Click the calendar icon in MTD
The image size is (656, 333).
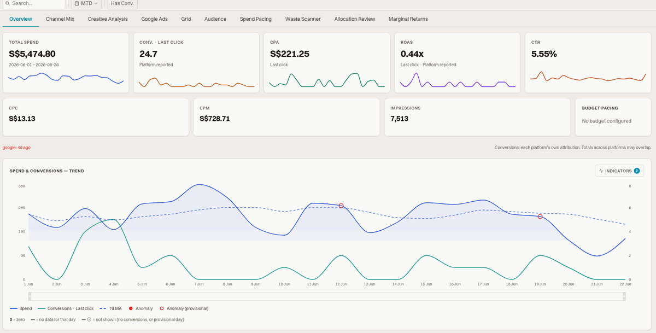77,3
